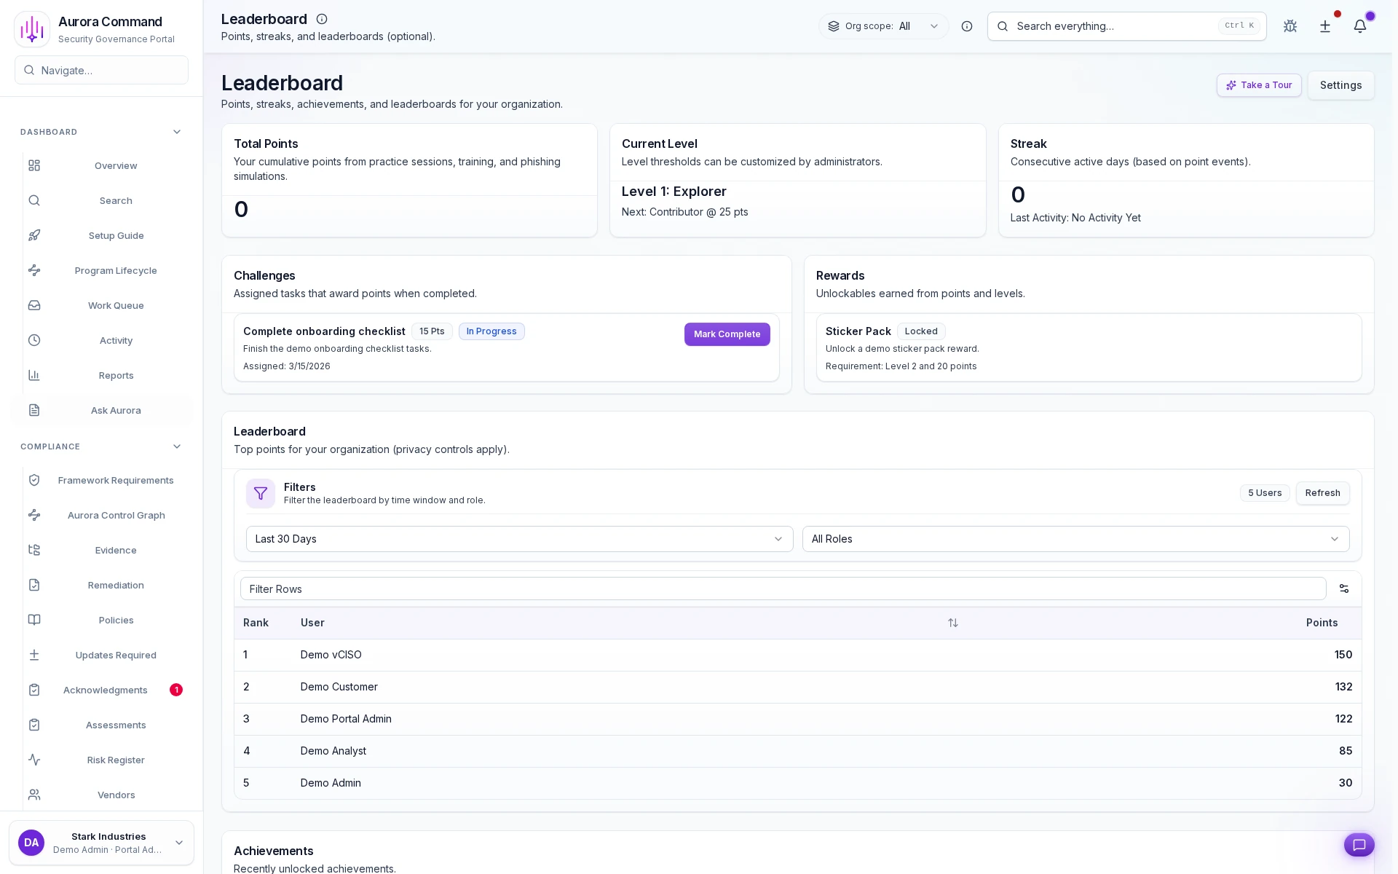Go to Ask Aurora in sidebar
The image size is (1398, 874).
pos(116,410)
